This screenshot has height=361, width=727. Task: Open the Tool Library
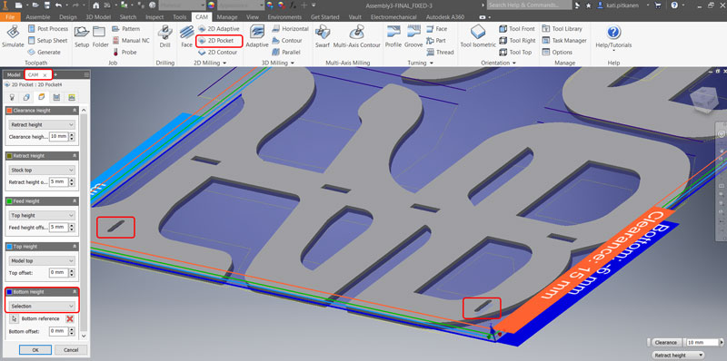coord(562,29)
